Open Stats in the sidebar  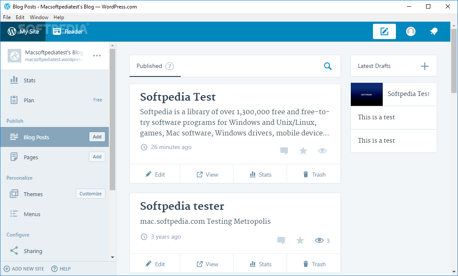[x=54, y=80]
